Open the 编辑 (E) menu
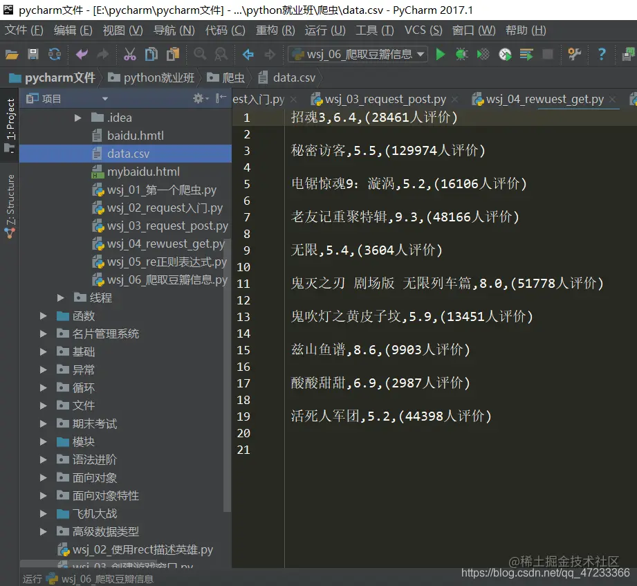Screen dimensions: 637x586 73,30
